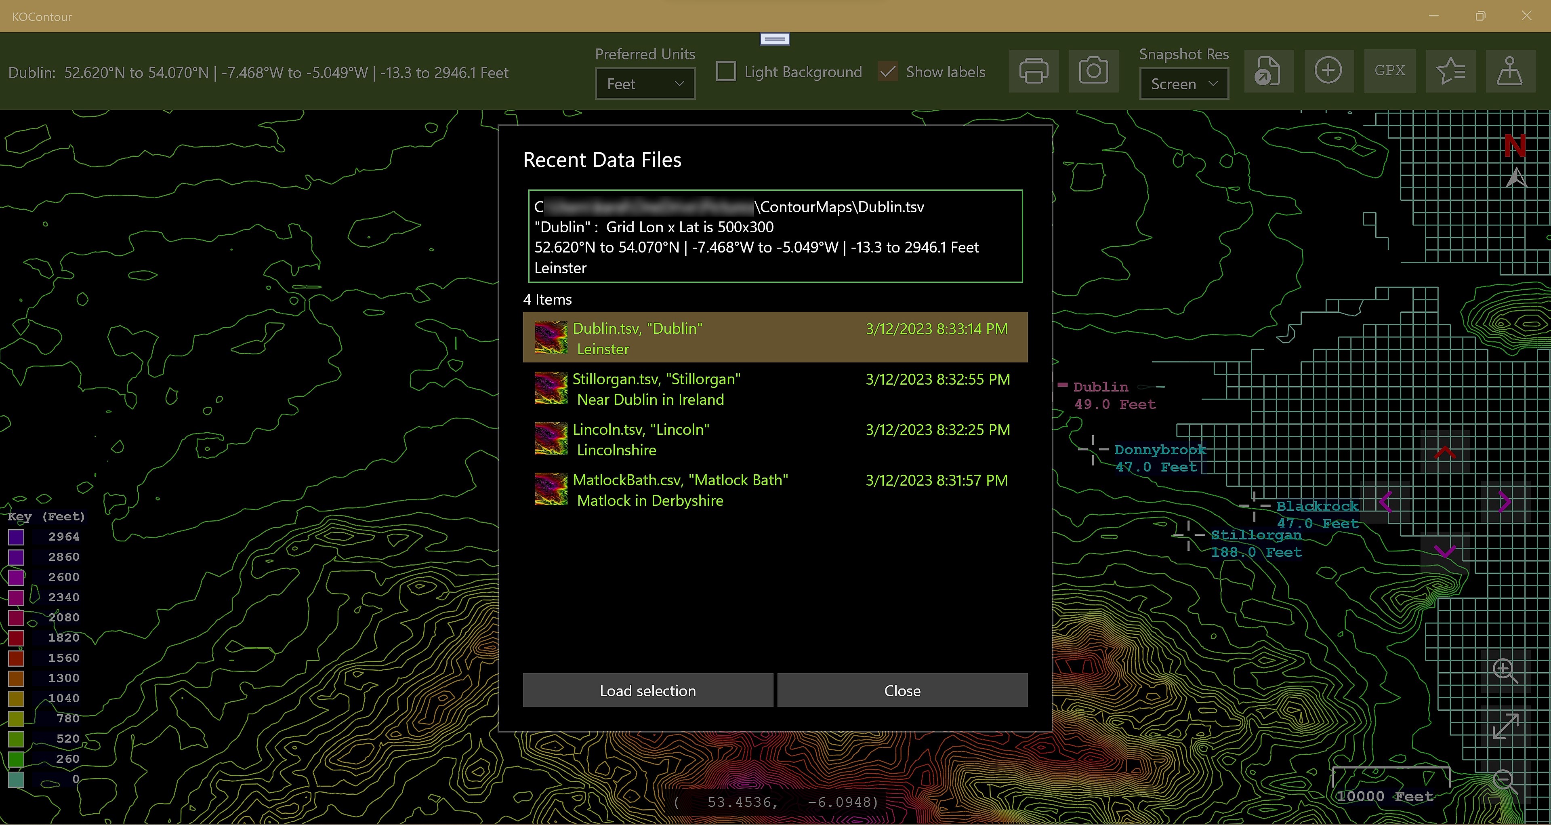
Task: Click the Close button in the dialog
Action: coord(902,690)
